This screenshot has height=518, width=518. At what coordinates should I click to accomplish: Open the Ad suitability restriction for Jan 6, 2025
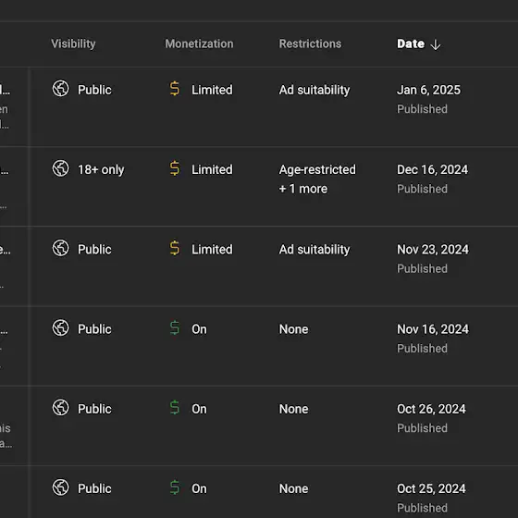point(314,90)
